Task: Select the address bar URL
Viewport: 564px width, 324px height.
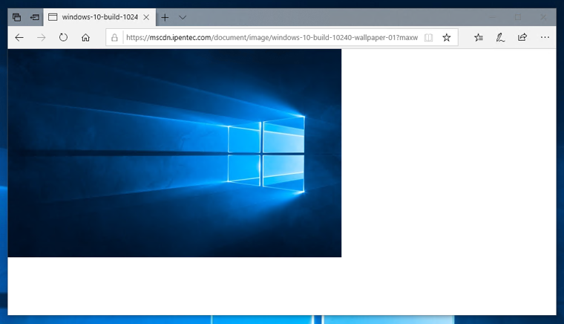Action: pyautogui.click(x=272, y=37)
